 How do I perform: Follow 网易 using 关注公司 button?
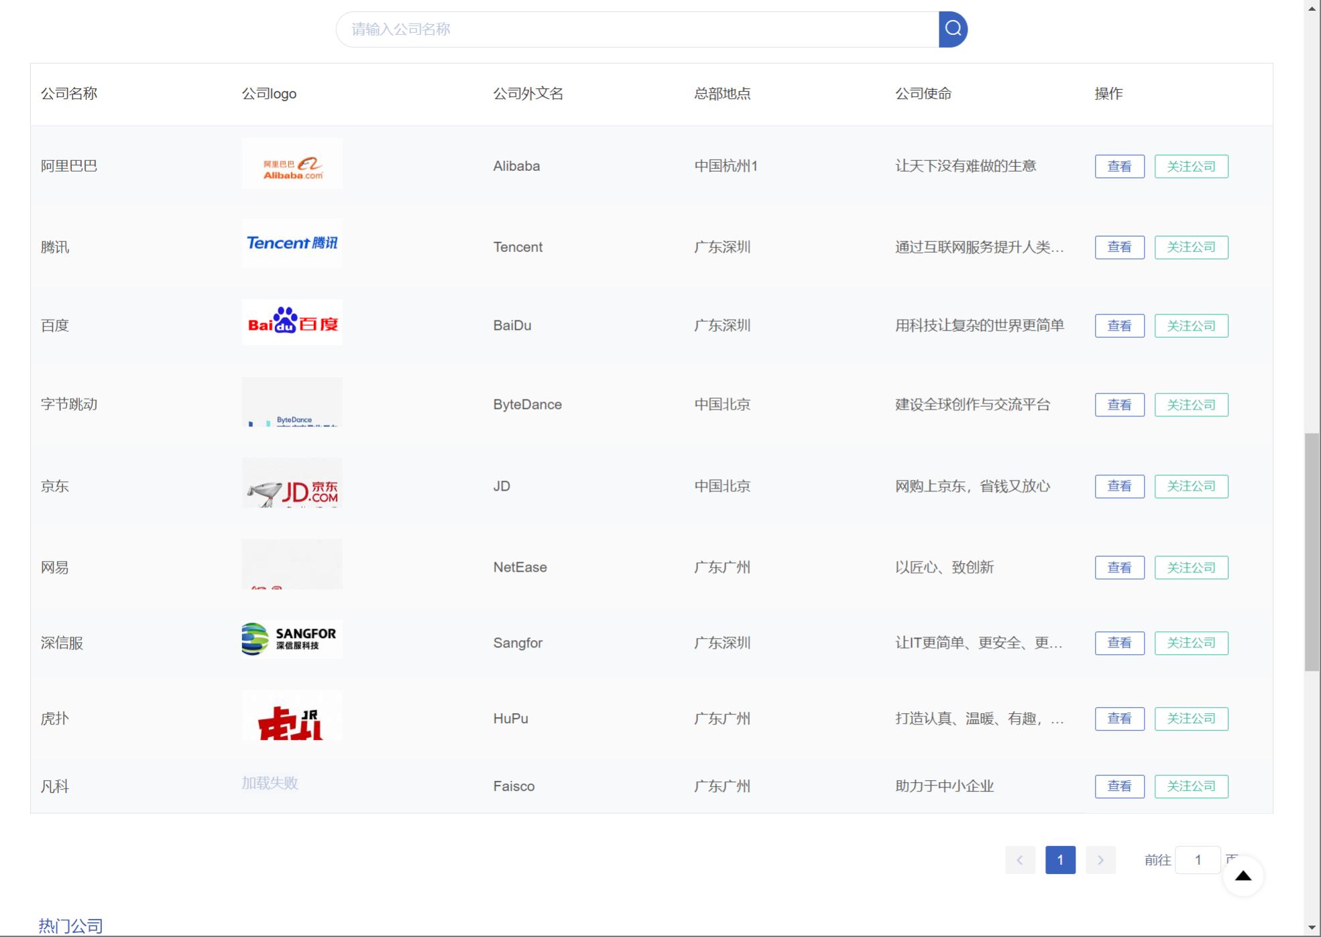1190,567
